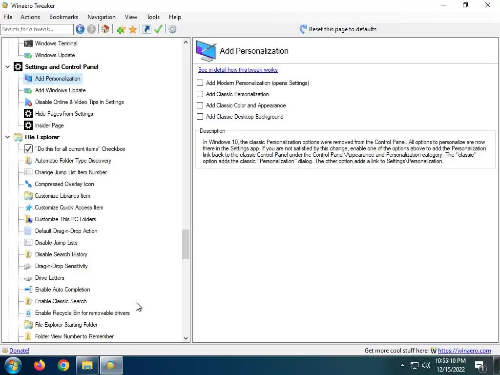
Task: Click the Insider Page gear icon
Action: [28, 125]
